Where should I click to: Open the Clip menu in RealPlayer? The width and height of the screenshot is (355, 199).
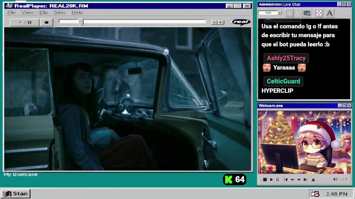[44, 12]
